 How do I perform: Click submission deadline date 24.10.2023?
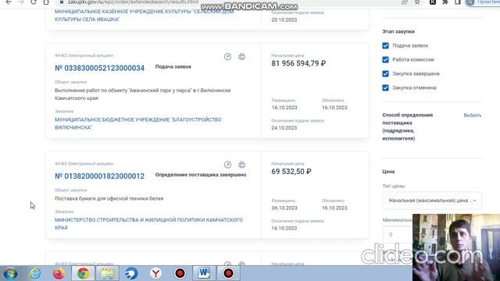[x=284, y=128]
